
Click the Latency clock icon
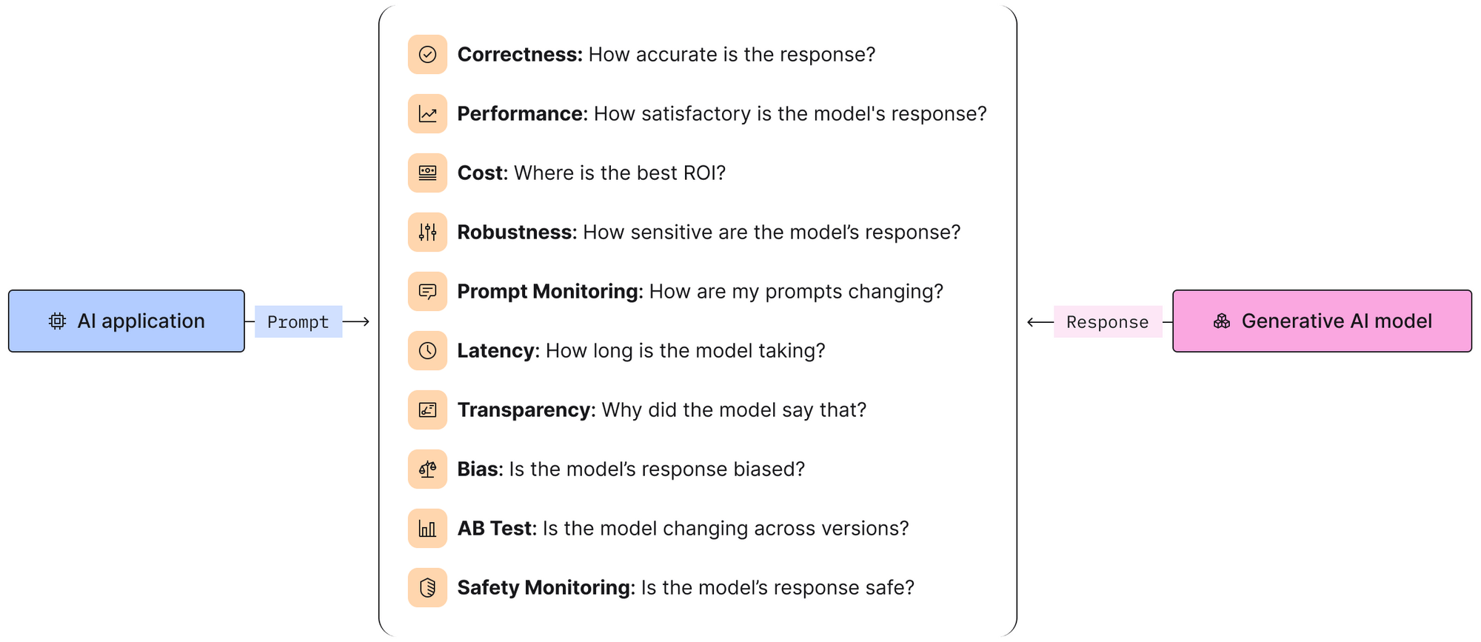[427, 351]
